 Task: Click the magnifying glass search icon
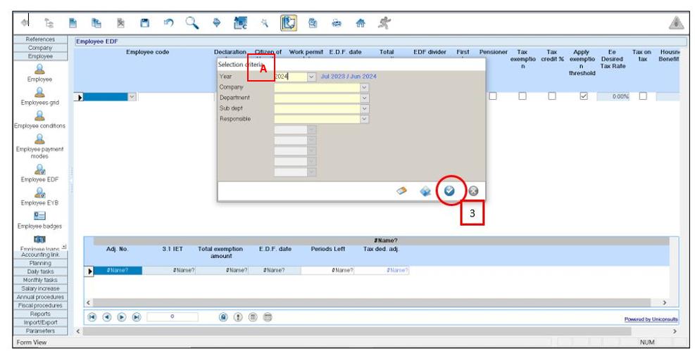(192, 23)
